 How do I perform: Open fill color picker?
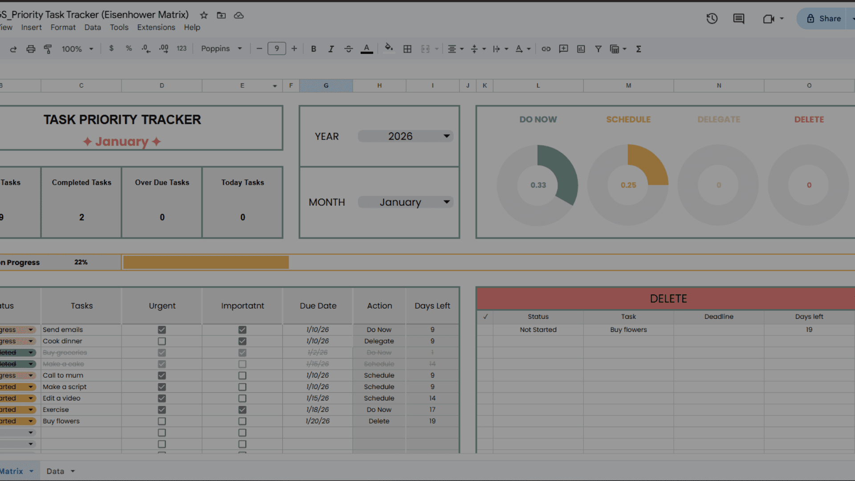(x=389, y=49)
